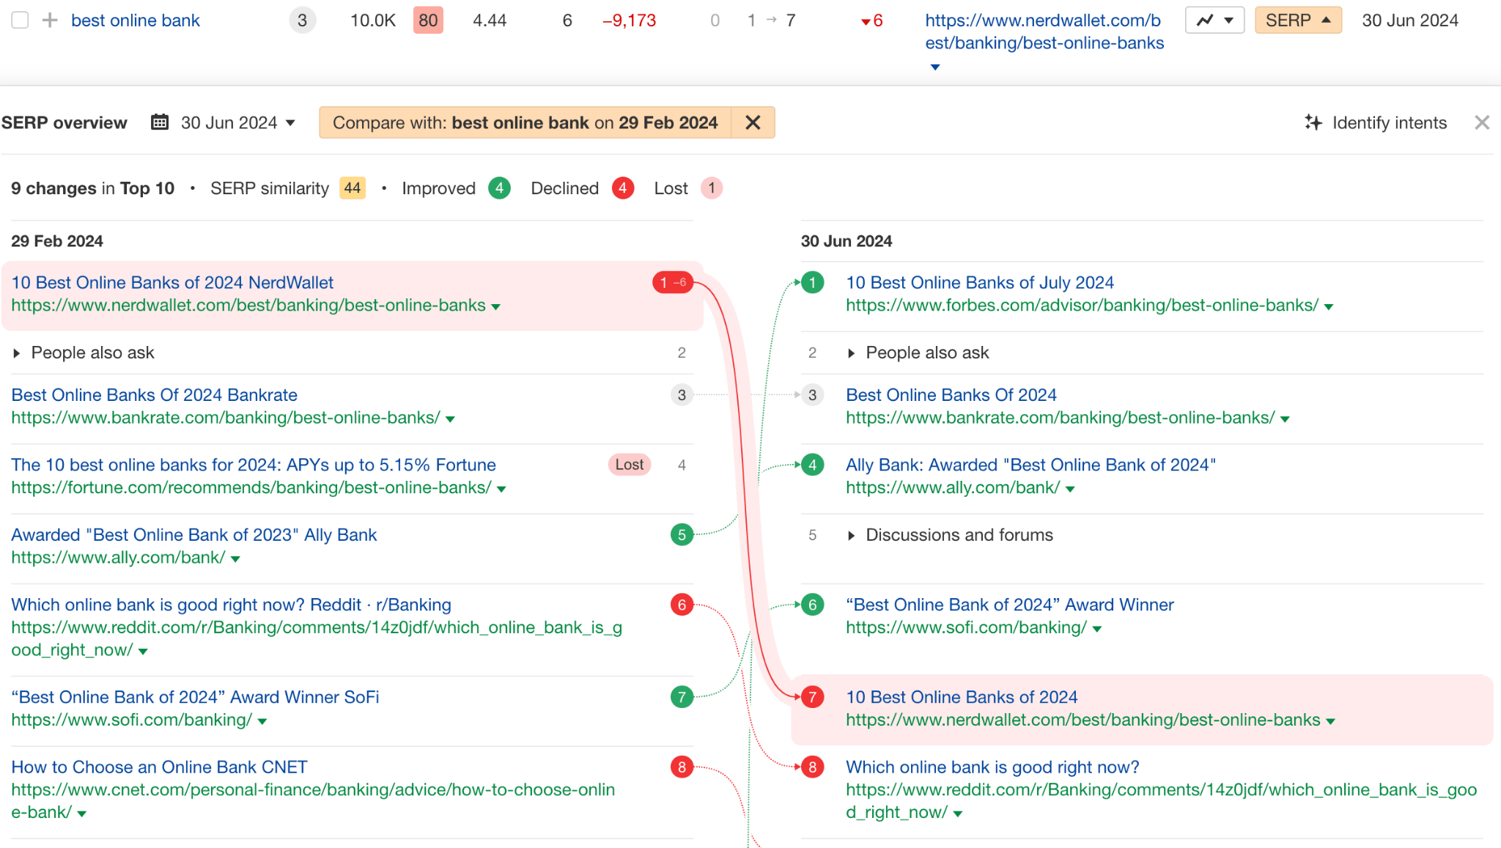The width and height of the screenshot is (1501, 848).
Task: Click the sparkle icon beside Identify intents
Action: (x=1313, y=122)
